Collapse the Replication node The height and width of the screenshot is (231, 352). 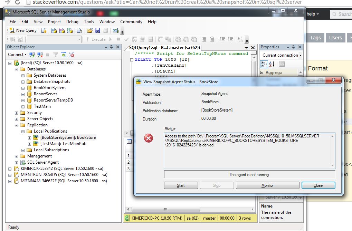16,125
